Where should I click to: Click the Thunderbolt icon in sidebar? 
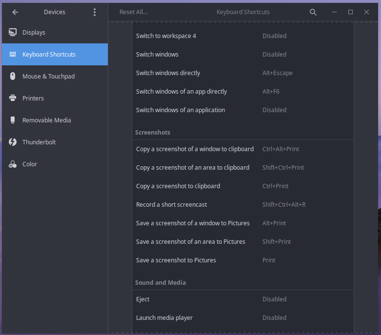pos(13,142)
